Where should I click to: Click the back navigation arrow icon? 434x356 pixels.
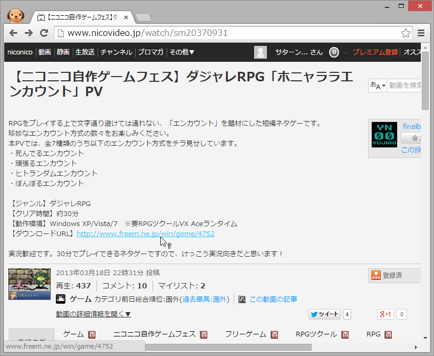pyautogui.click(x=13, y=33)
